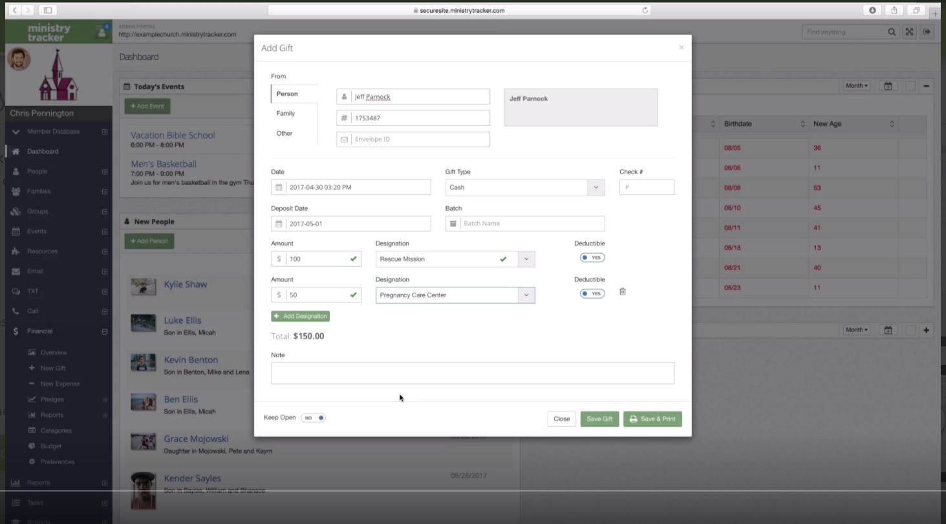Click the envelope icon in Envelope ID field
The height and width of the screenshot is (524, 946).
tap(344, 140)
